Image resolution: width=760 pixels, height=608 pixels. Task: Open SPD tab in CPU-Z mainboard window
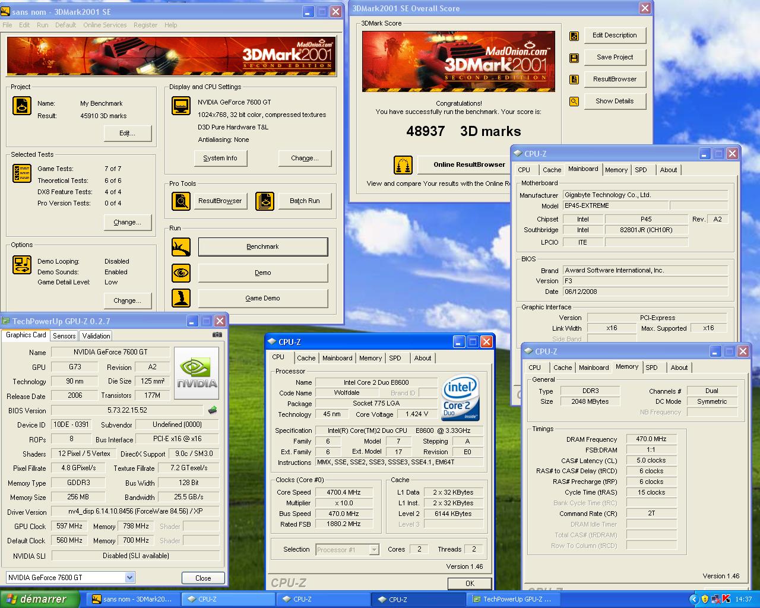641,170
